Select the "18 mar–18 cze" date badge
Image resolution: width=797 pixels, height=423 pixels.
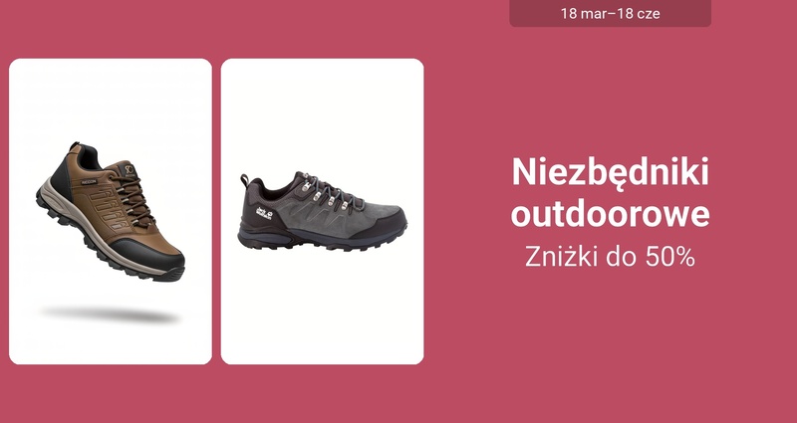pyautogui.click(x=610, y=13)
